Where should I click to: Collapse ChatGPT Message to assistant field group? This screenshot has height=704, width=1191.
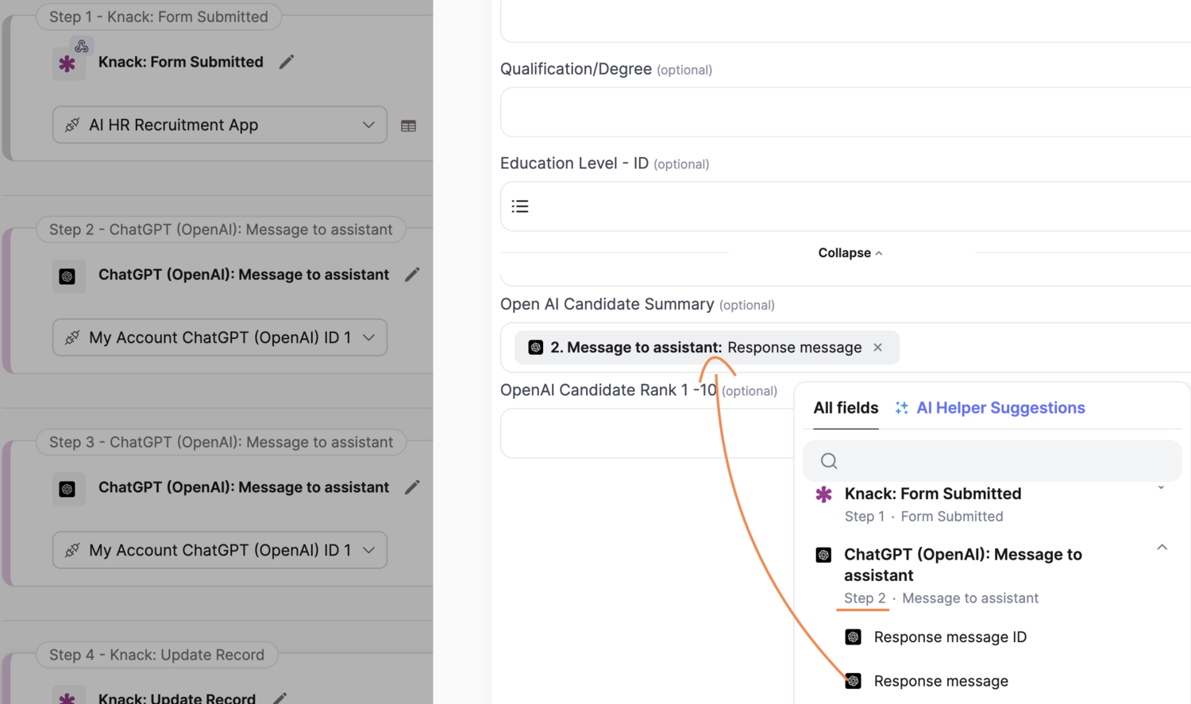(1162, 548)
